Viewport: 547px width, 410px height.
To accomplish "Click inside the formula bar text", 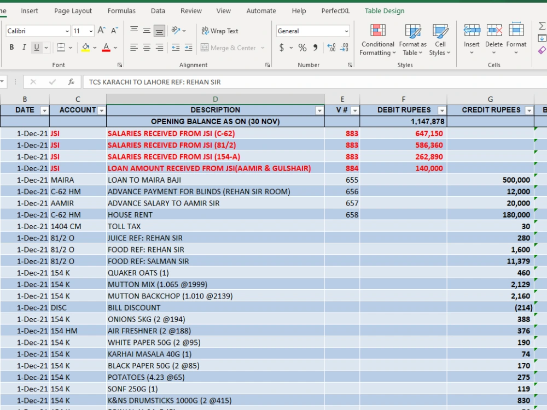I will click(x=155, y=83).
